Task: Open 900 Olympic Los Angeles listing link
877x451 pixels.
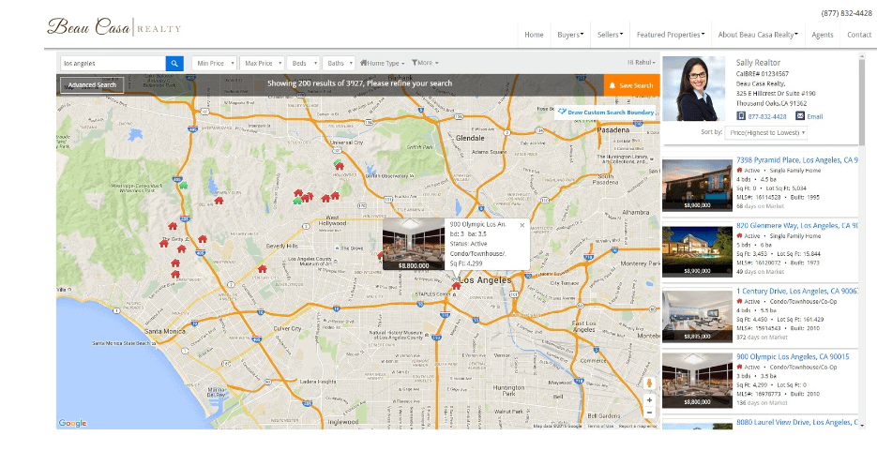Action: (x=793, y=356)
